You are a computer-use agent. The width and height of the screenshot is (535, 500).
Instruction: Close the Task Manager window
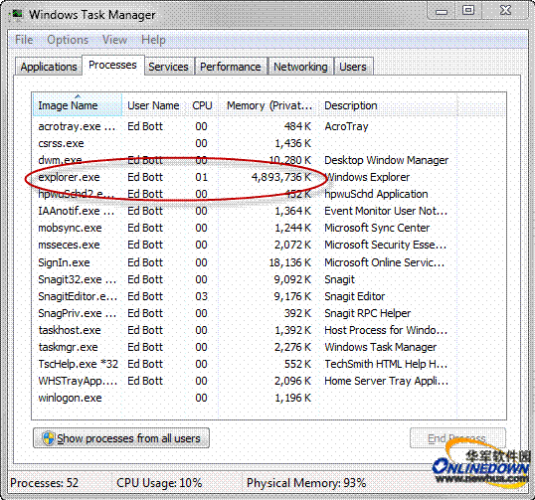pos(505,11)
